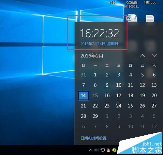This screenshot has height=155, width=163.
Task: Select the QQ截图20150521 desktop file label
Action: click(131, 5)
